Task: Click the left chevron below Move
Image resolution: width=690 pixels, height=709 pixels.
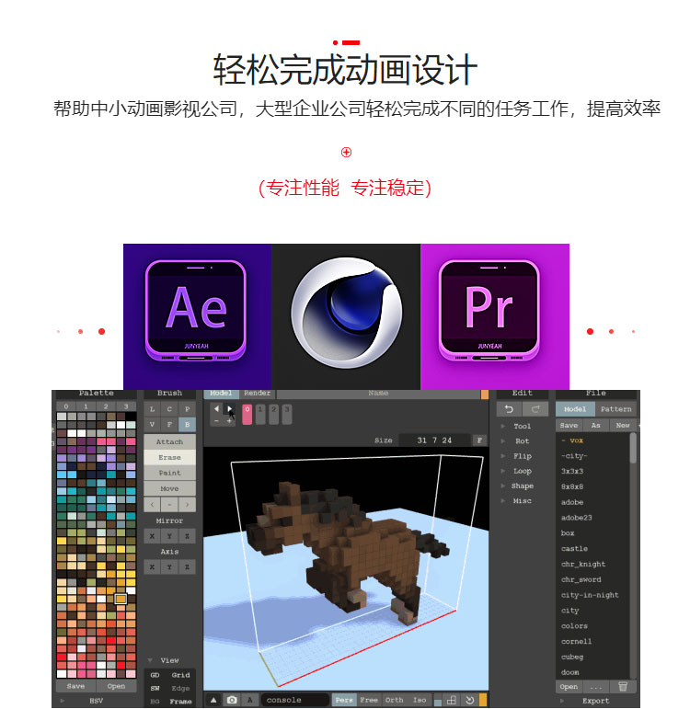Action: click(152, 504)
